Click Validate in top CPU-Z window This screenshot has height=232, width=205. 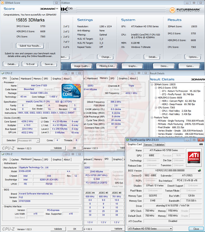coord(58,148)
